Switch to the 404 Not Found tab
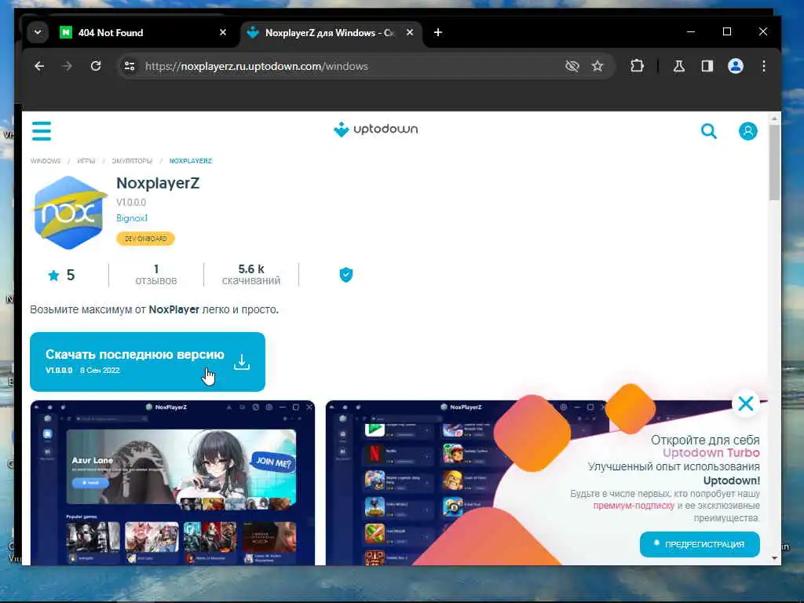 pyautogui.click(x=144, y=32)
